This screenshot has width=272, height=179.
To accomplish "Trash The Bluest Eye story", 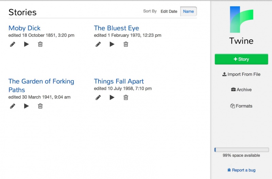I will click(126, 44).
